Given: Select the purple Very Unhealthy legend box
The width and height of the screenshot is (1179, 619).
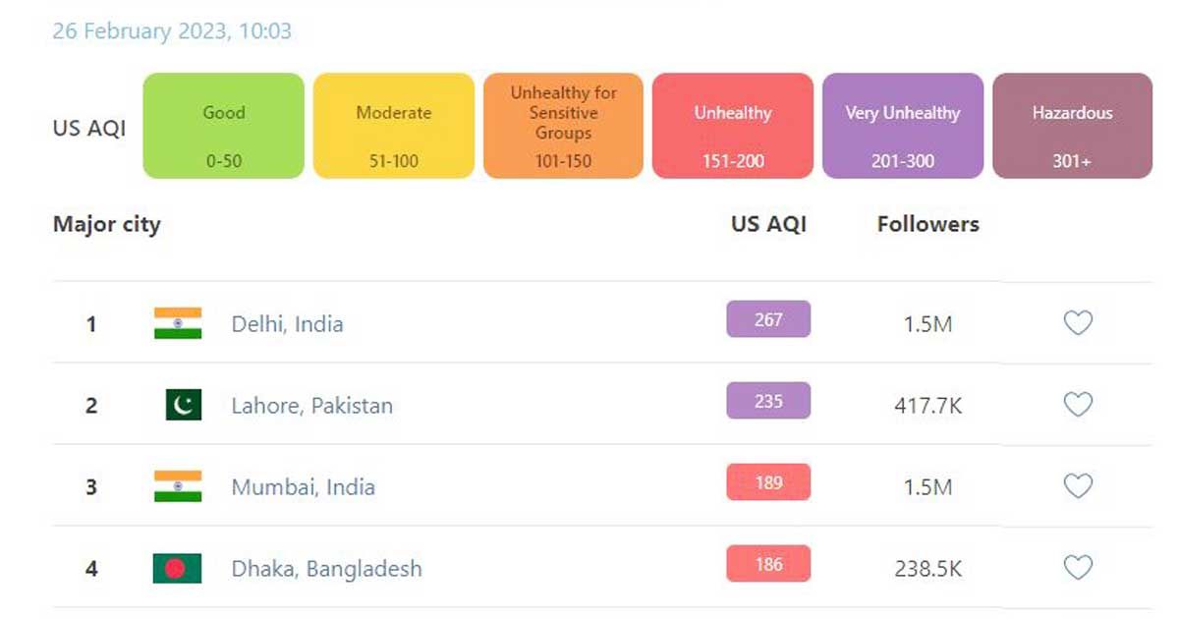Looking at the screenshot, I should click(x=903, y=126).
